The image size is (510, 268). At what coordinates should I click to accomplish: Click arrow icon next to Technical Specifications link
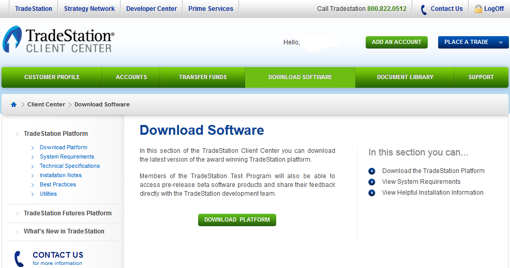point(33,166)
